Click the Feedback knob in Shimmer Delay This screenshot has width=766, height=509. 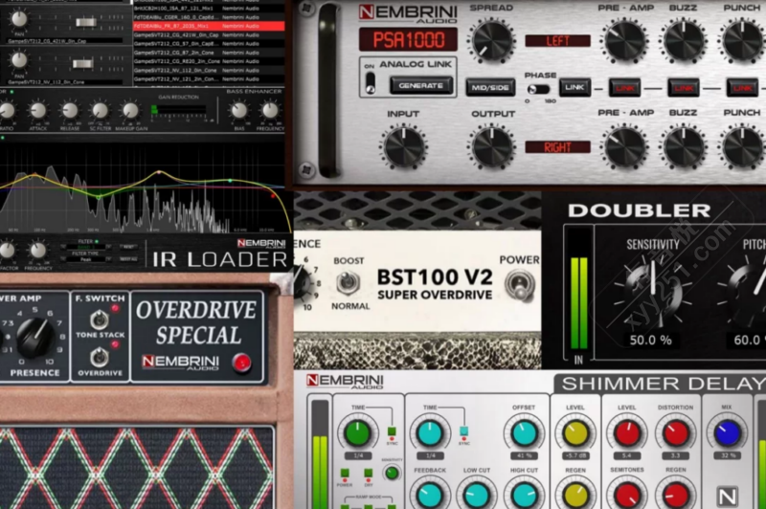pyautogui.click(x=430, y=495)
